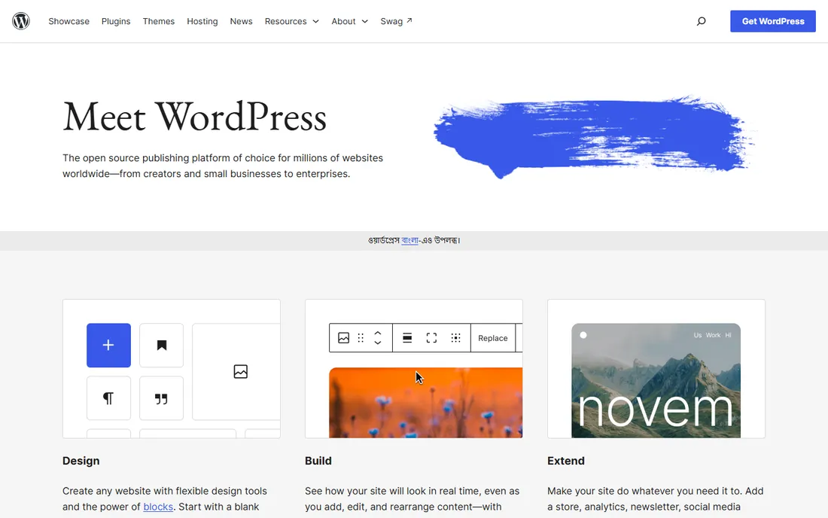Click the WordPress logo icon
Viewport: 828px width, 518px height.
(21, 21)
